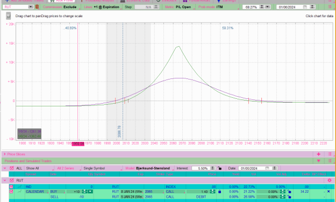Click the red icon beside the RUT symbol box

[37, 7]
